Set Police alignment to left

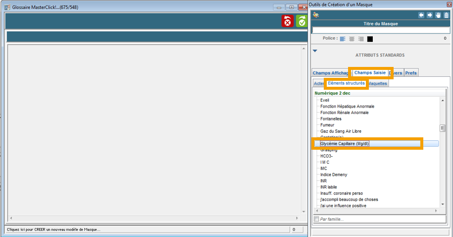pyautogui.click(x=343, y=39)
